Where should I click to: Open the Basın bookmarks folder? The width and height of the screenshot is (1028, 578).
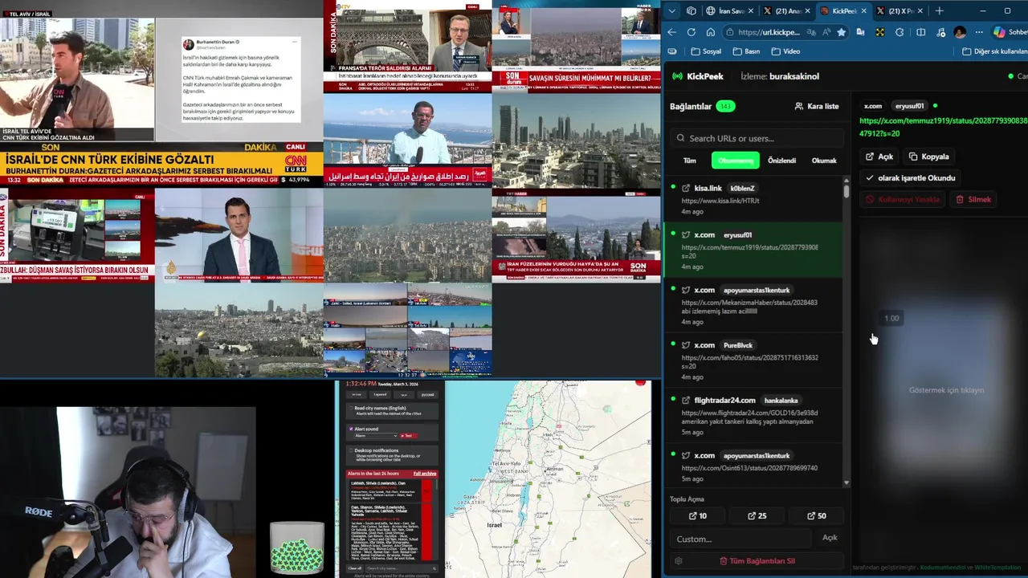coord(746,51)
